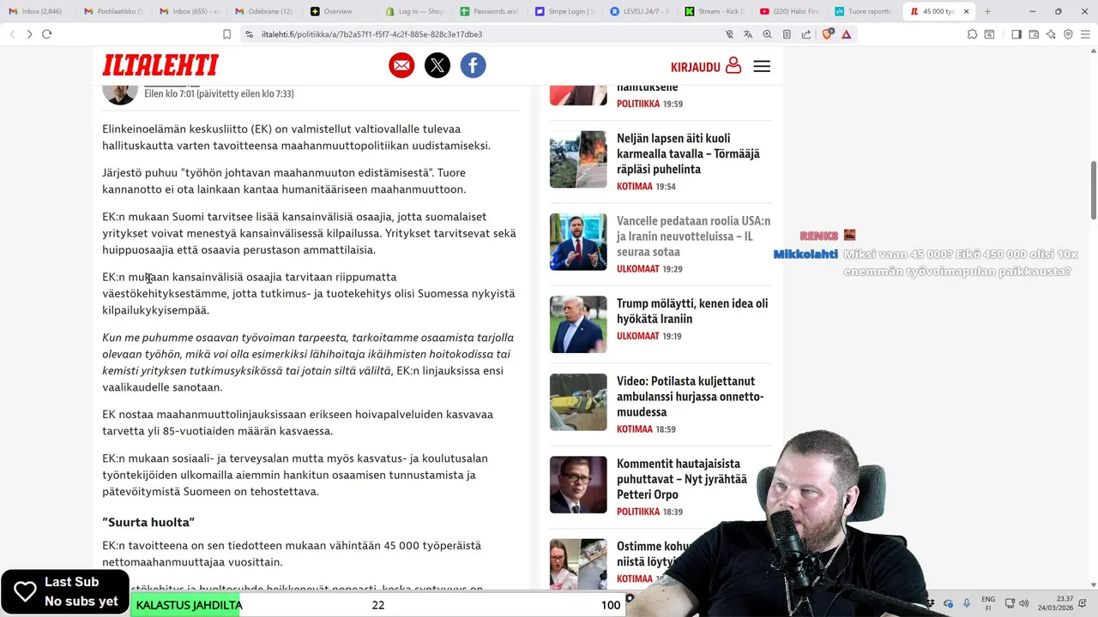Open site information icon beside iltalehti.fi URL

249,34
